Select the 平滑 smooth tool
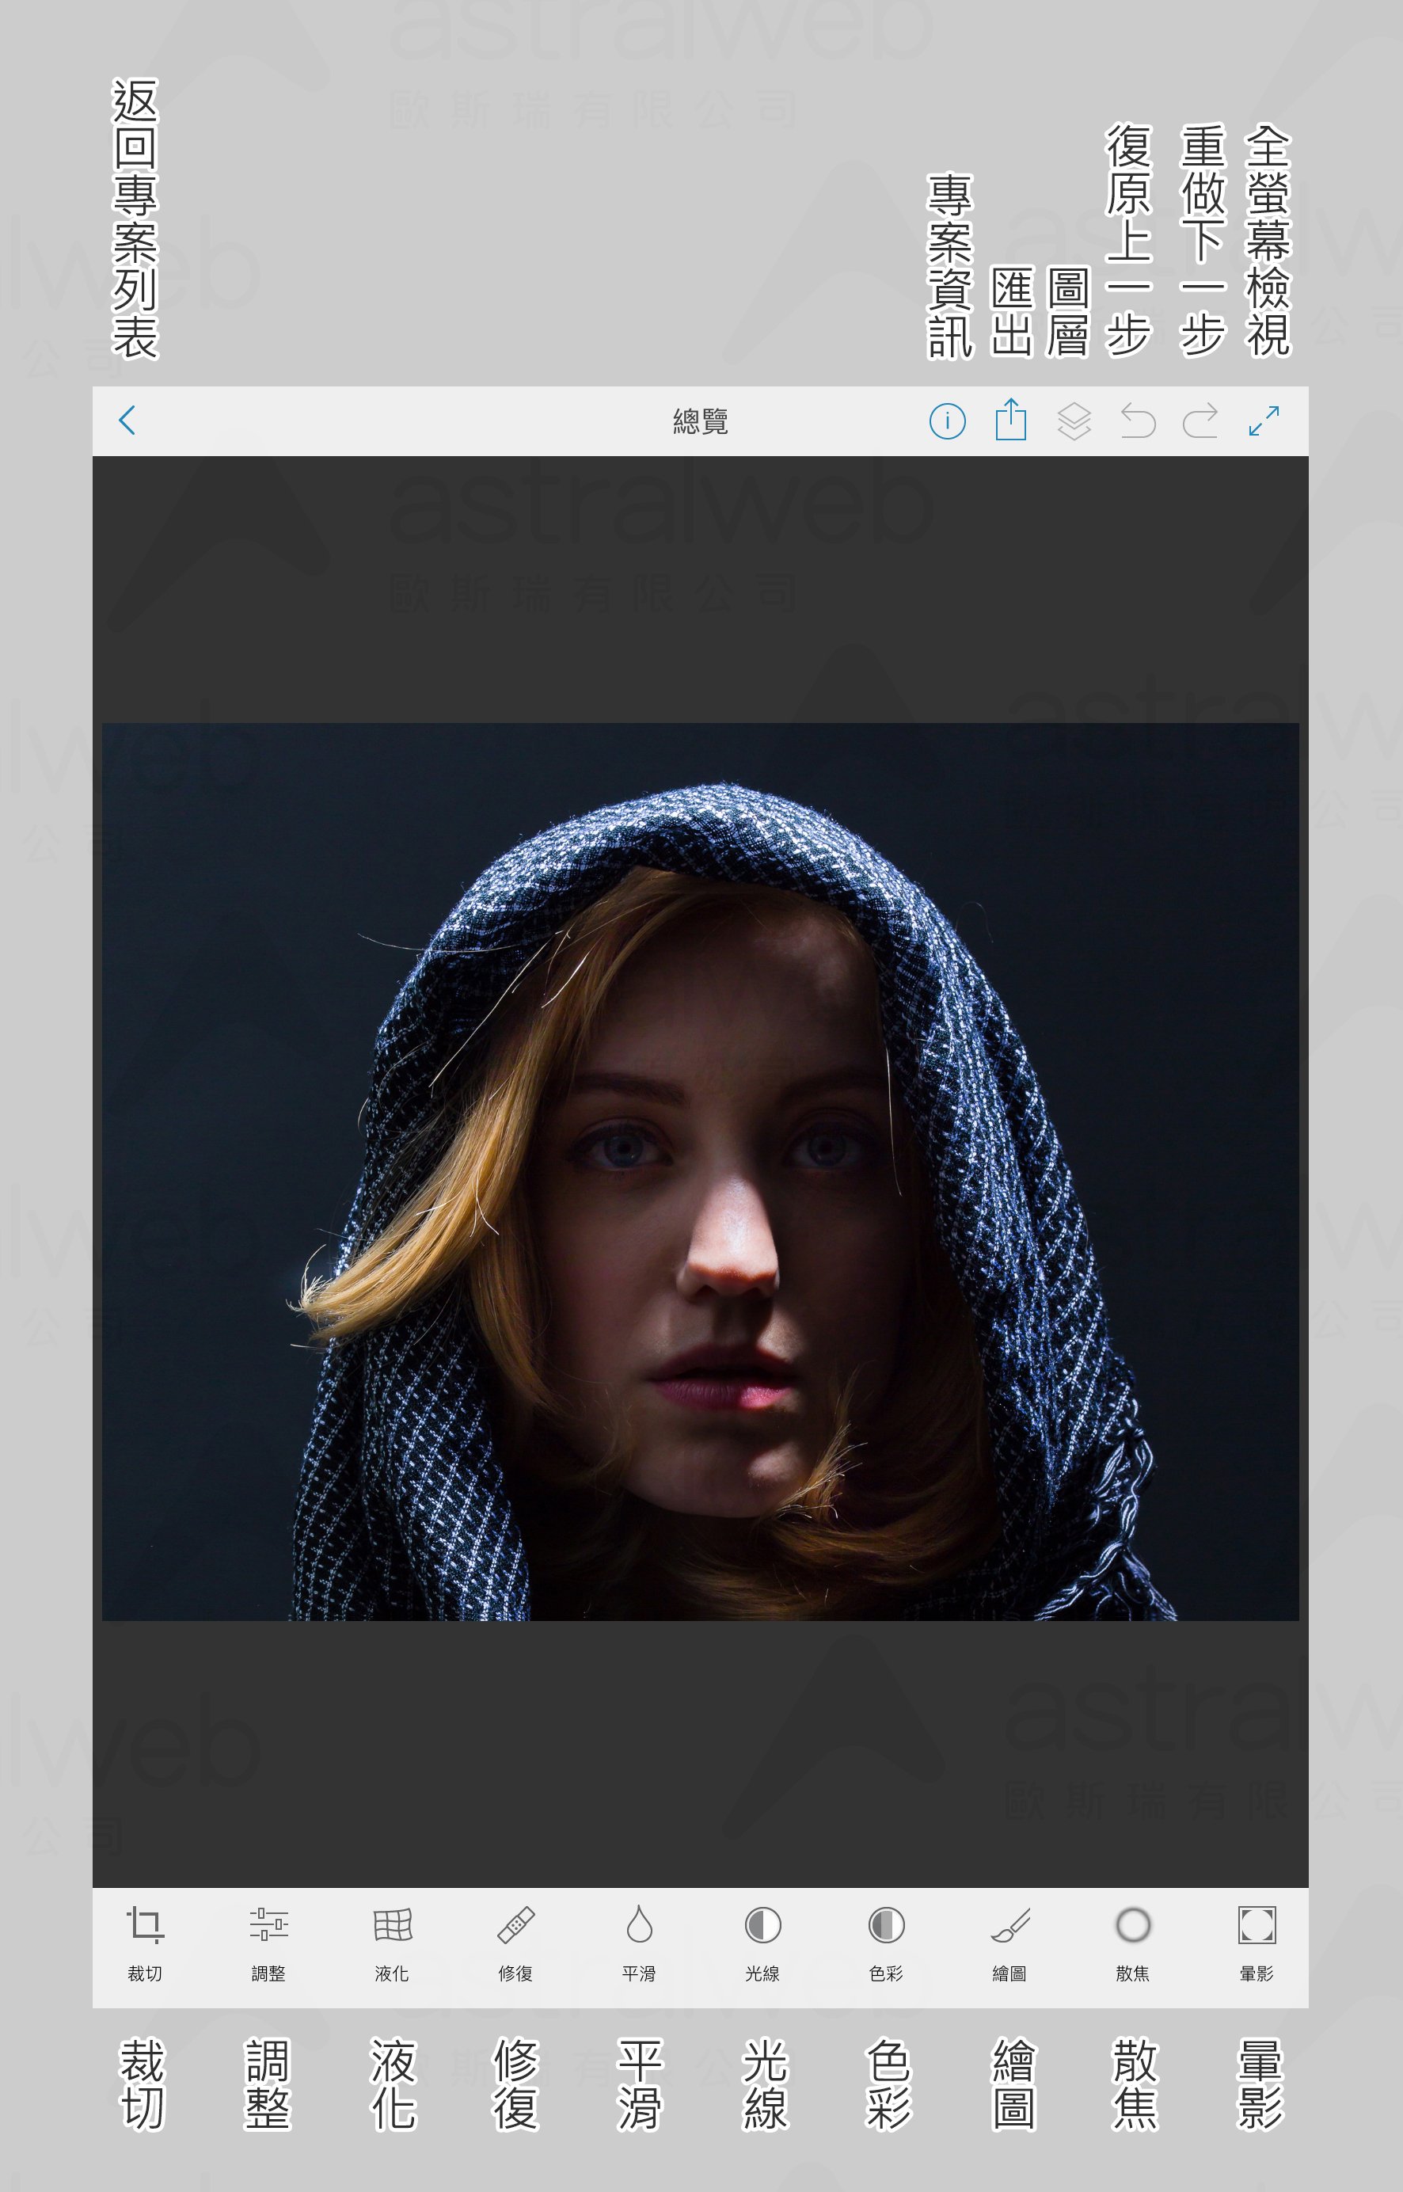This screenshot has width=1403, height=2192. (640, 1944)
